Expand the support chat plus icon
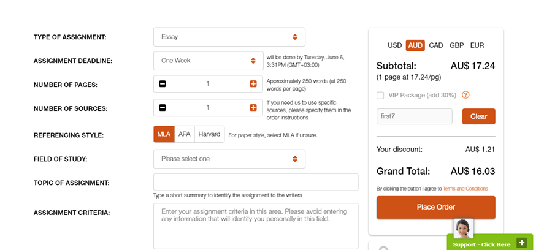 (521, 243)
